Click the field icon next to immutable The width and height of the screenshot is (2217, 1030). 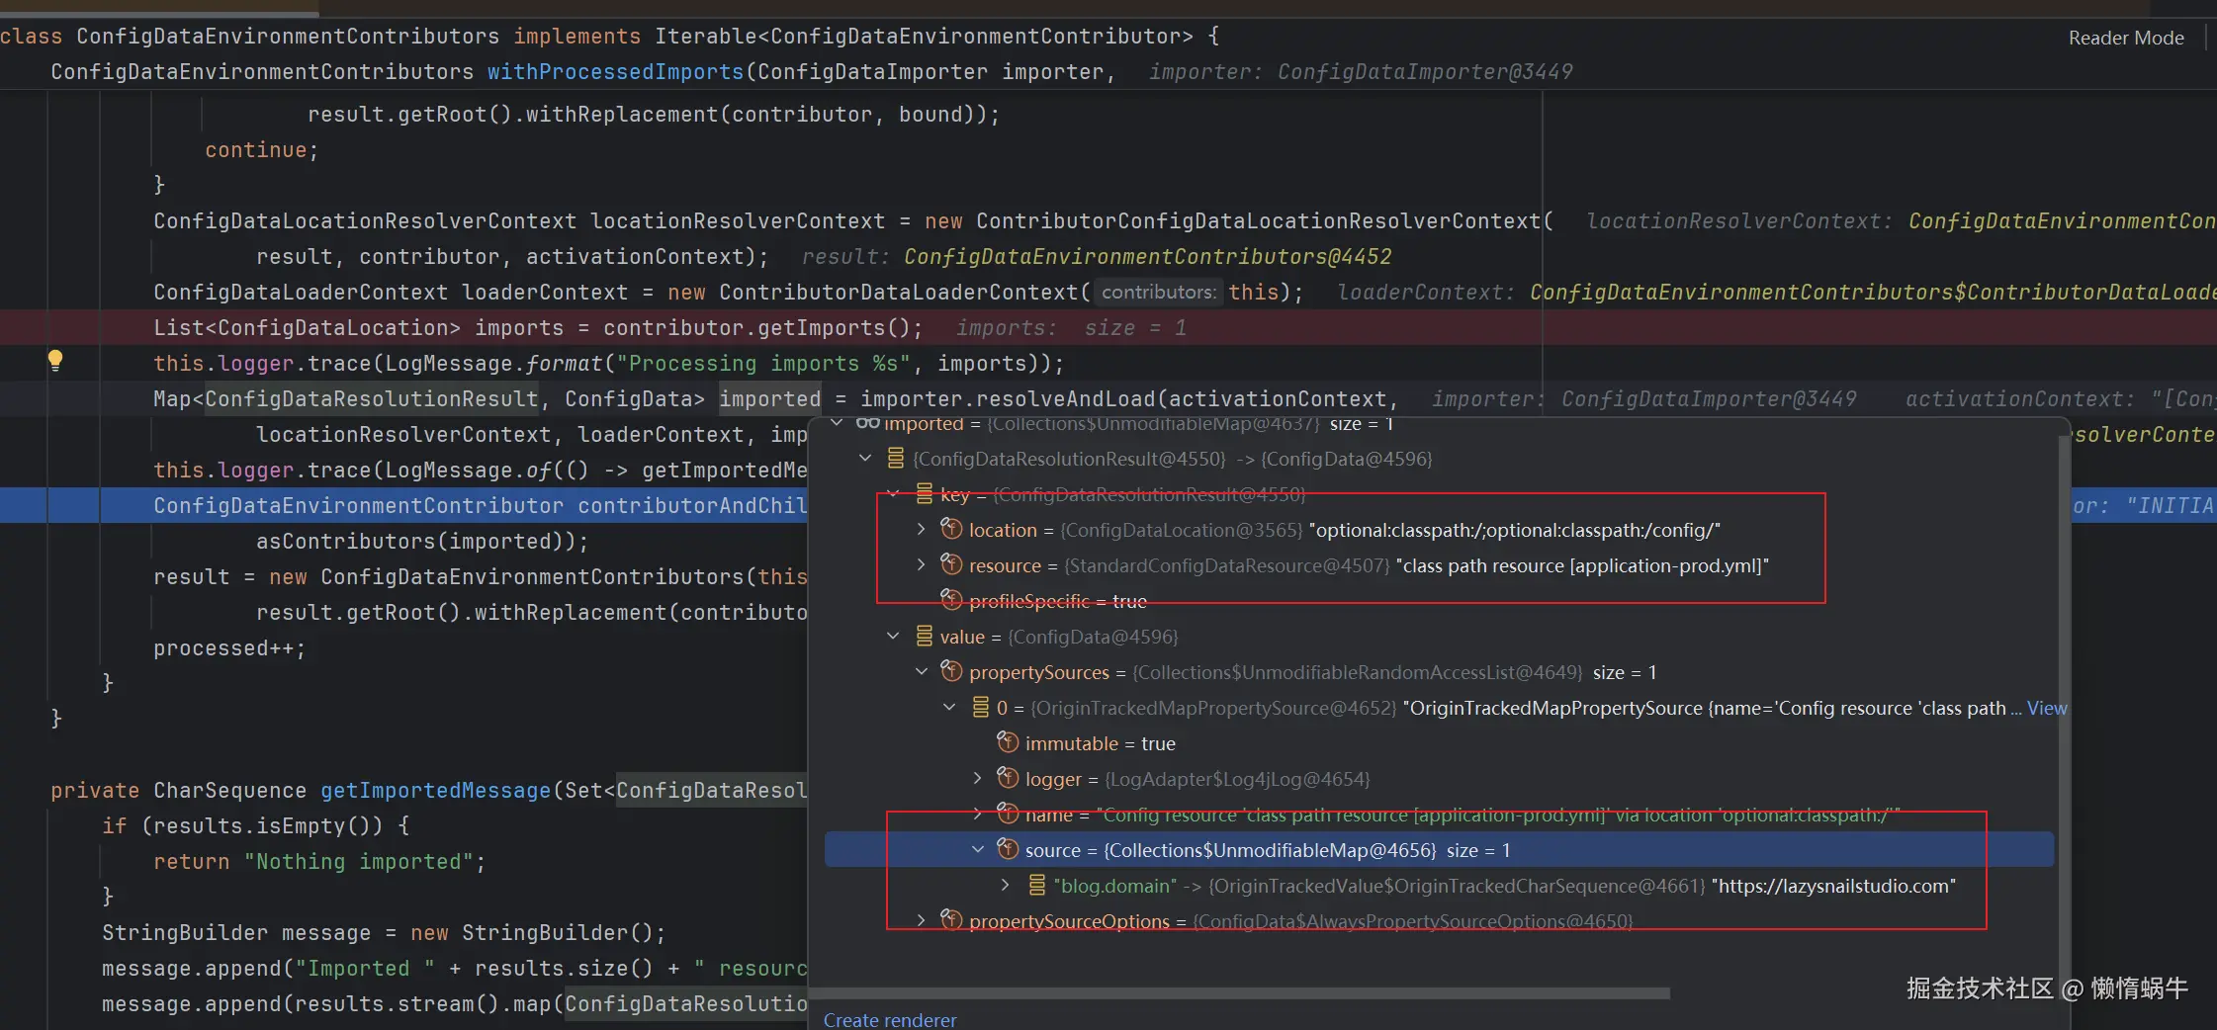(x=1008, y=743)
